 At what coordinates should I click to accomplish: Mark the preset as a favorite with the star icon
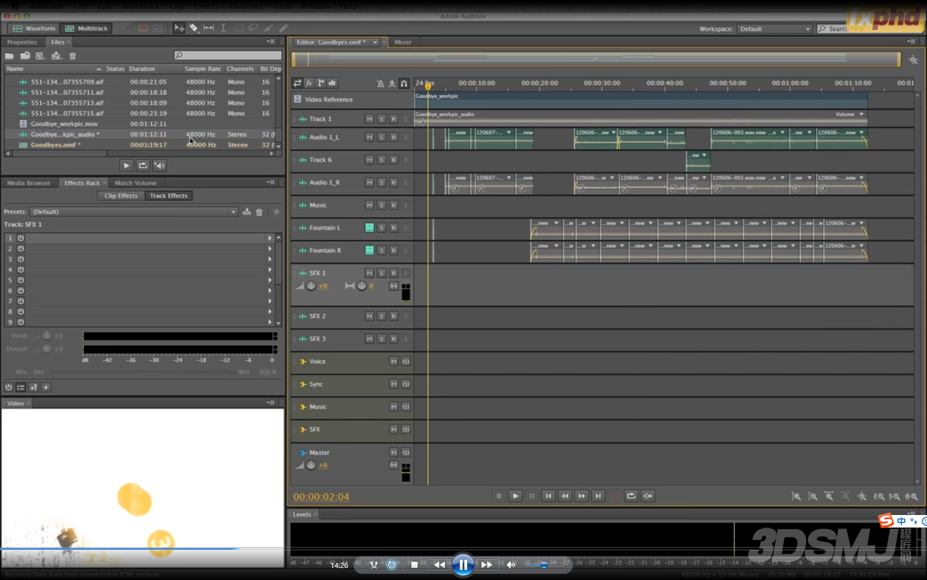click(276, 212)
